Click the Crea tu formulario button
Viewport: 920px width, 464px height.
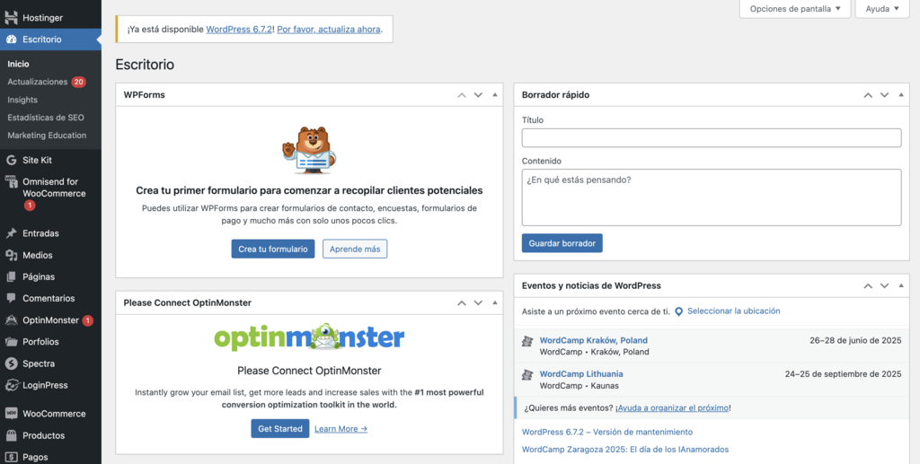tap(273, 249)
